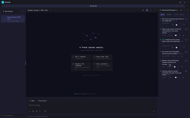190x118 pixels.
Task: Open Persona selector should remember issue
Action: 172,73
